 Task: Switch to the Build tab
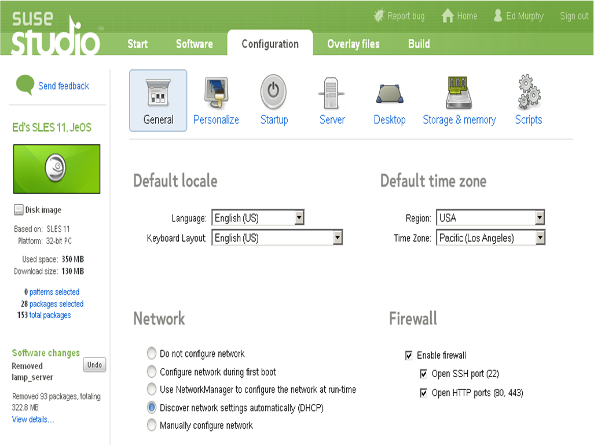(x=419, y=44)
